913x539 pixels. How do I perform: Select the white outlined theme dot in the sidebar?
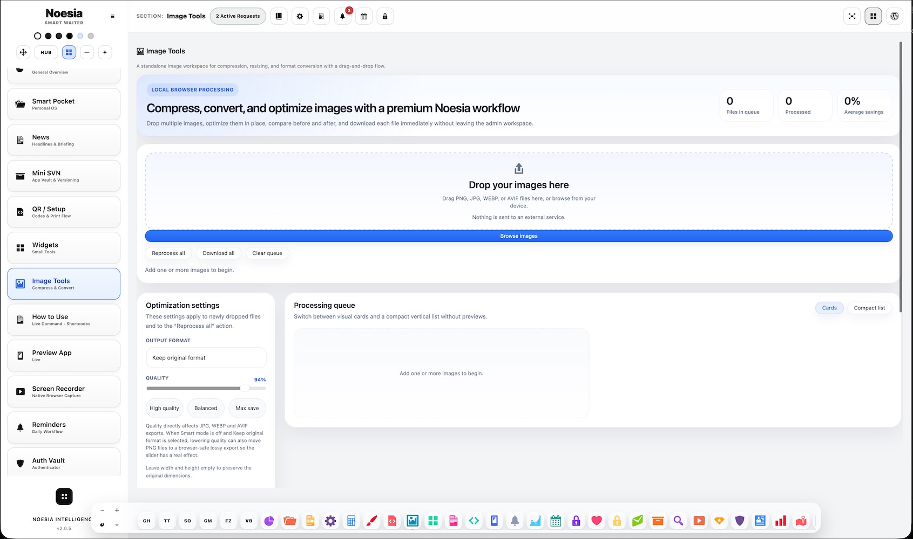37,36
